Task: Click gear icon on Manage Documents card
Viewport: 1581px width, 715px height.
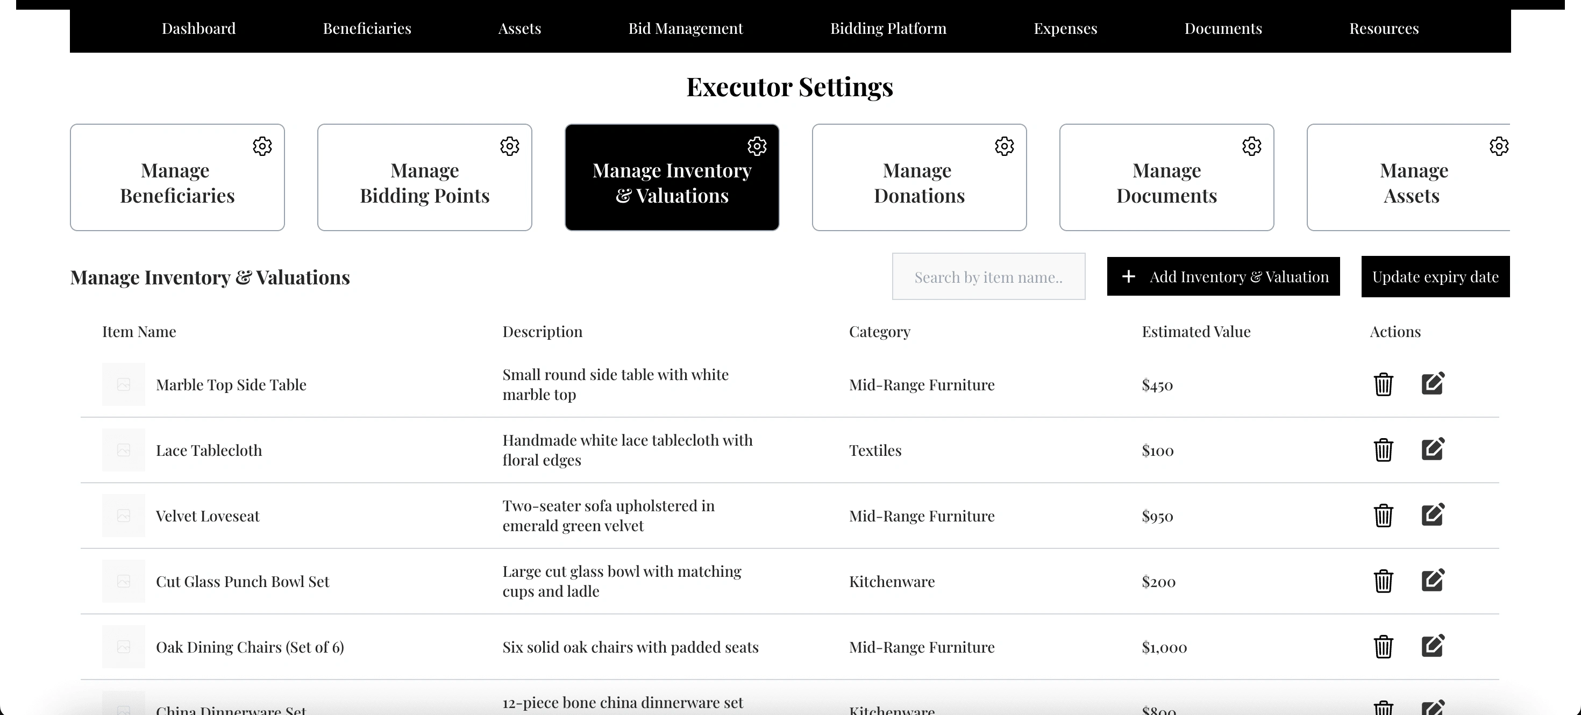Action: (1251, 146)
